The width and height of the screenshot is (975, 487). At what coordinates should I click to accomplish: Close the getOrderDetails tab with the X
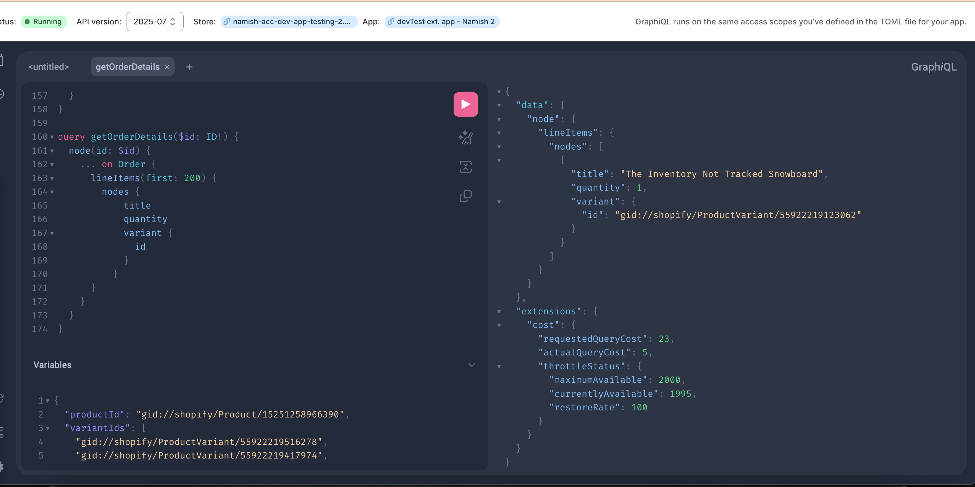[x=167, y=67]
